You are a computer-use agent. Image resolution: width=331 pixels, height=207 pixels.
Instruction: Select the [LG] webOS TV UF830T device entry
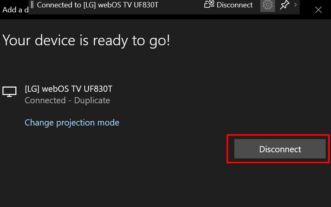click(x=69, y=89)
